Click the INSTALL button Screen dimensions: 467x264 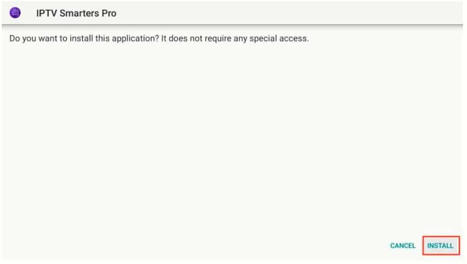[441, 245]
